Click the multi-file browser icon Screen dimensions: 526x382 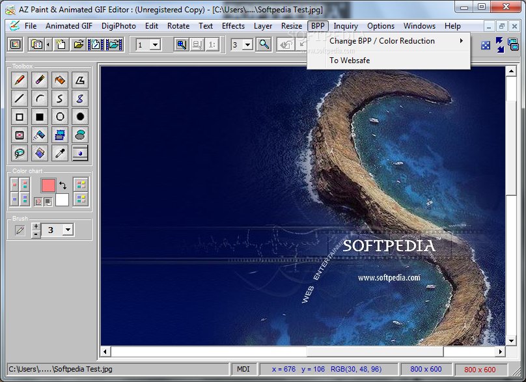(x=36, y=44)
